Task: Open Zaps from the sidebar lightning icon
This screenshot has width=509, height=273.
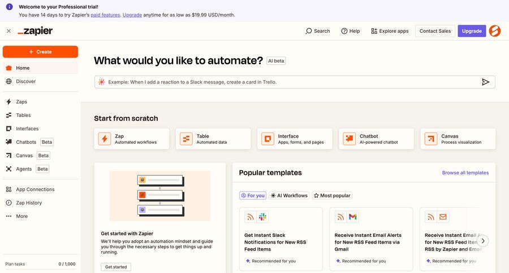Action: 8,102
